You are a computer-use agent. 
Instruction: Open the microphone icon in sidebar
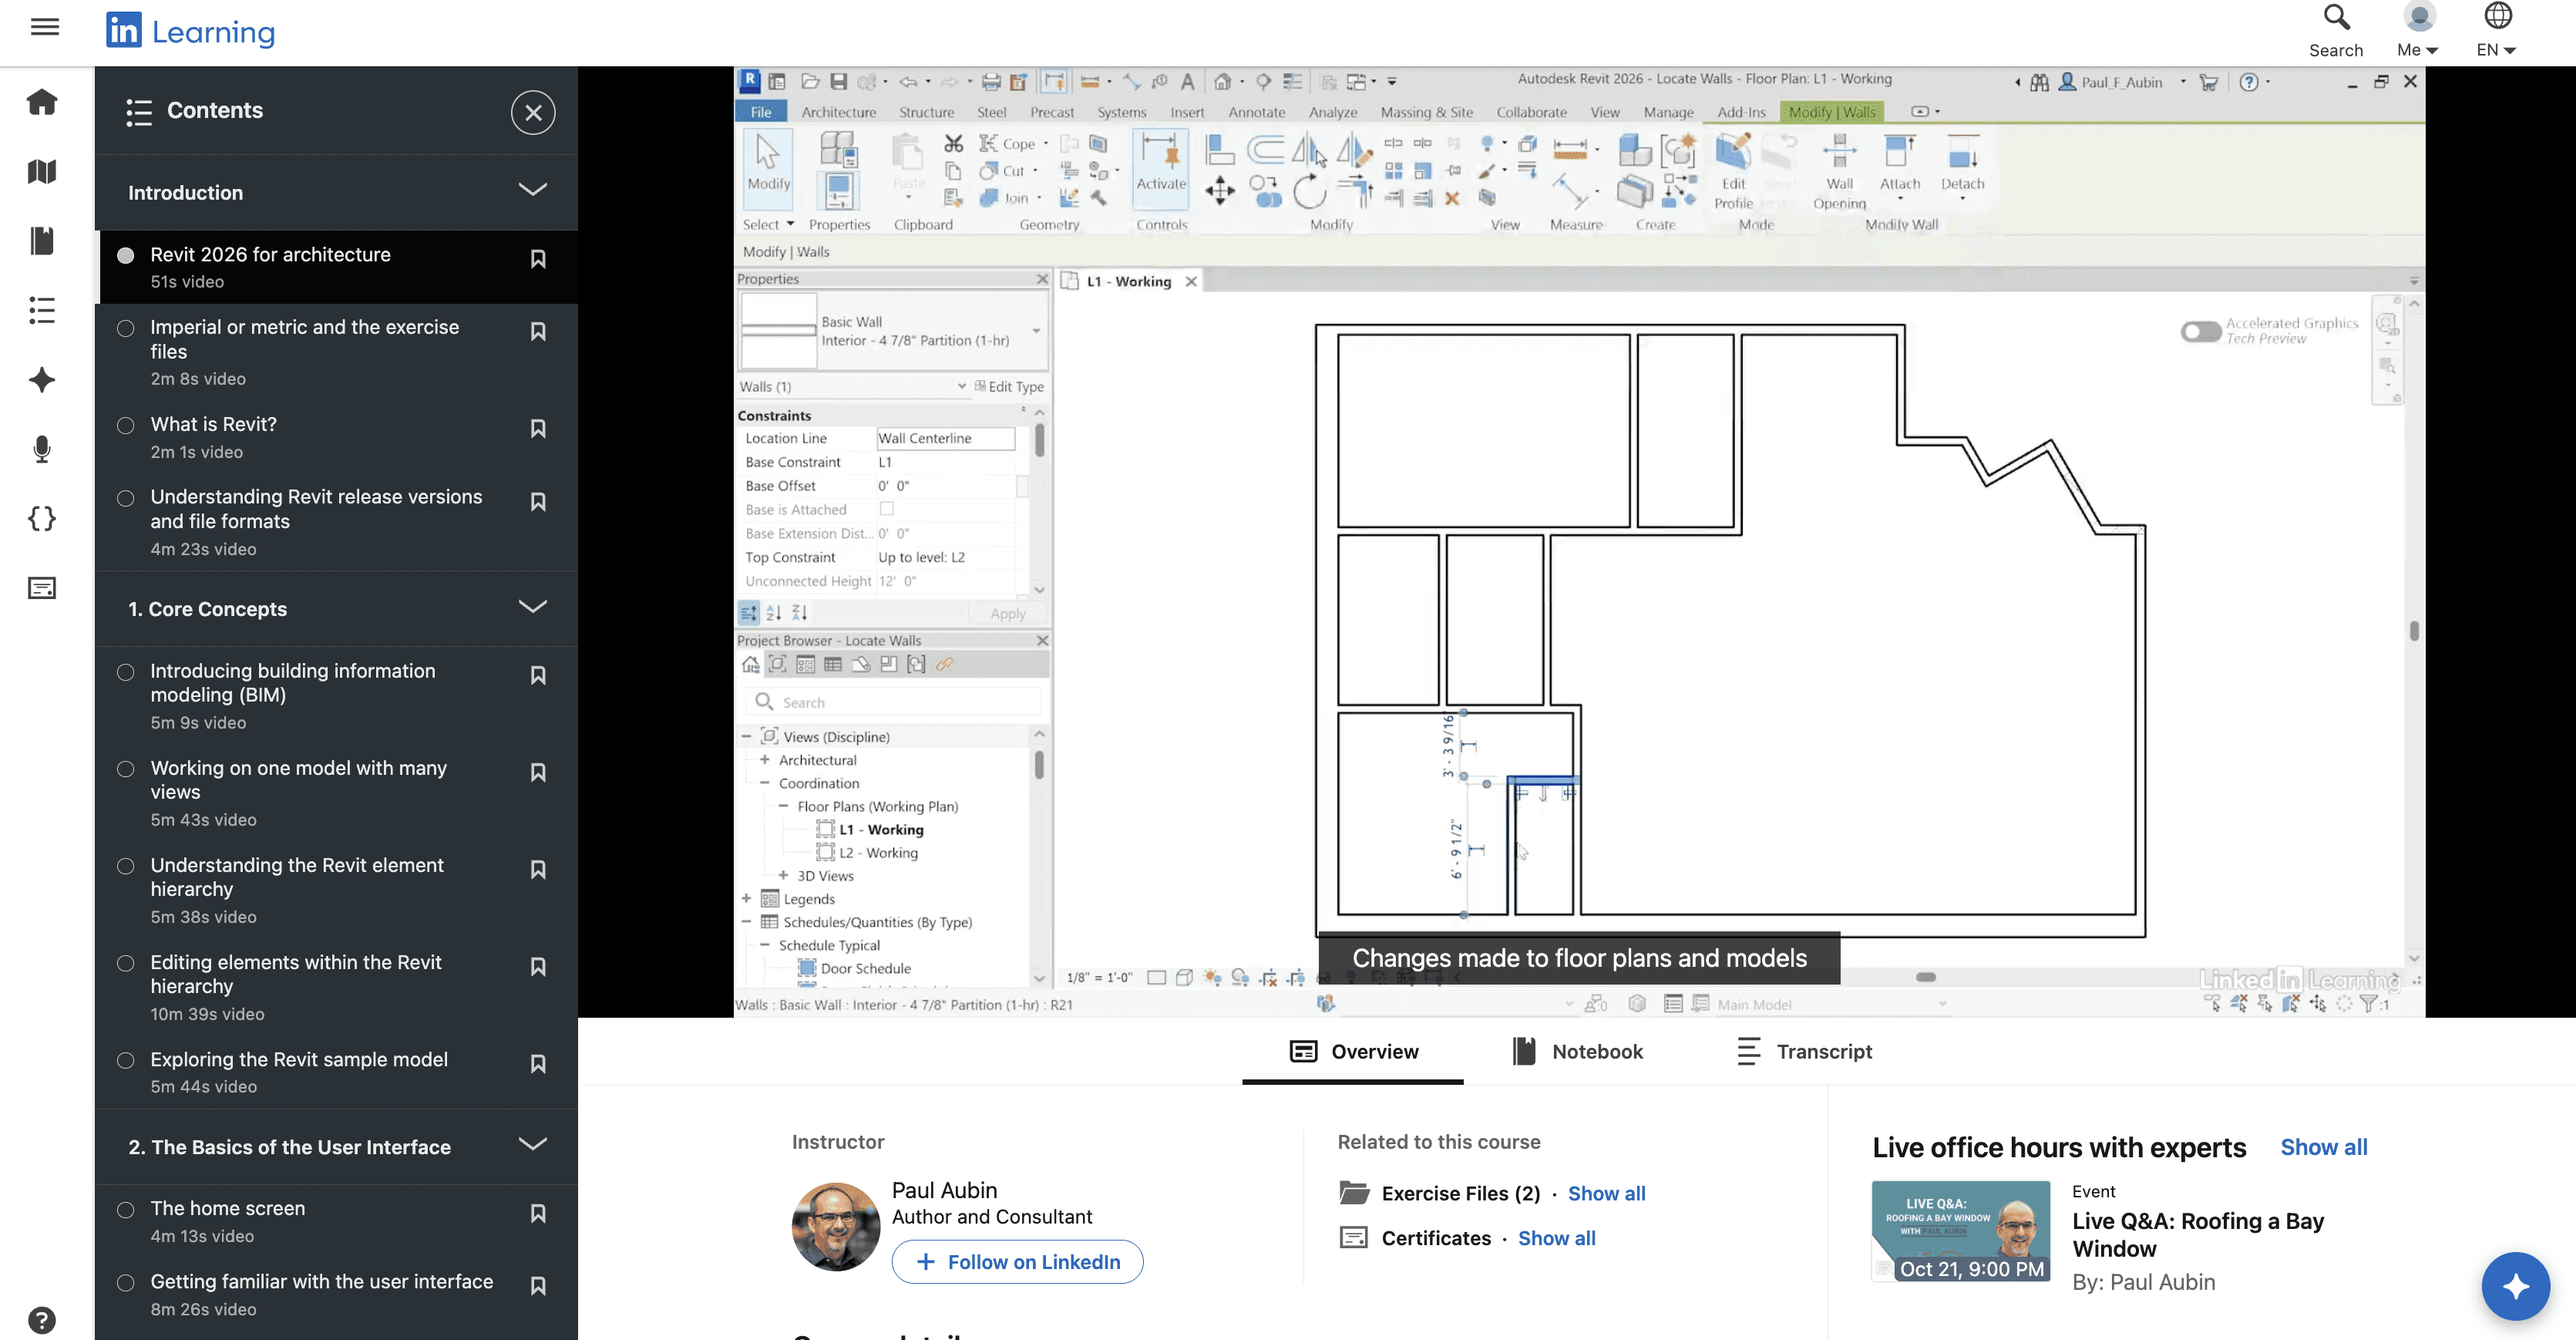(42, 449)
